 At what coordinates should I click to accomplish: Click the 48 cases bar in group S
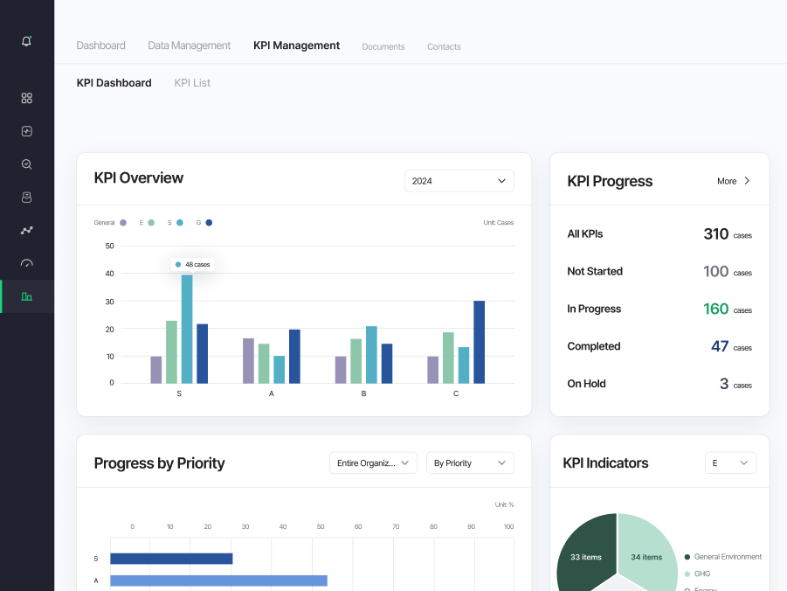point(187,330)
